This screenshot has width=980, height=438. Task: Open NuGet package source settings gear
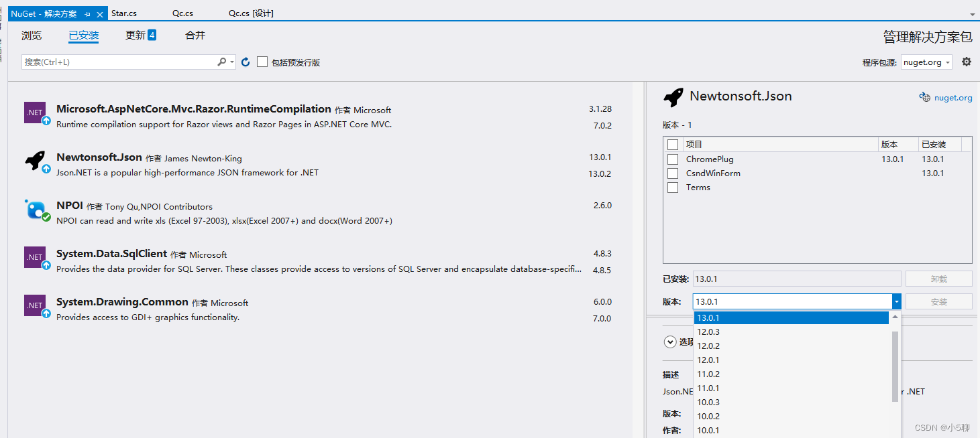[x=966, y=62]
